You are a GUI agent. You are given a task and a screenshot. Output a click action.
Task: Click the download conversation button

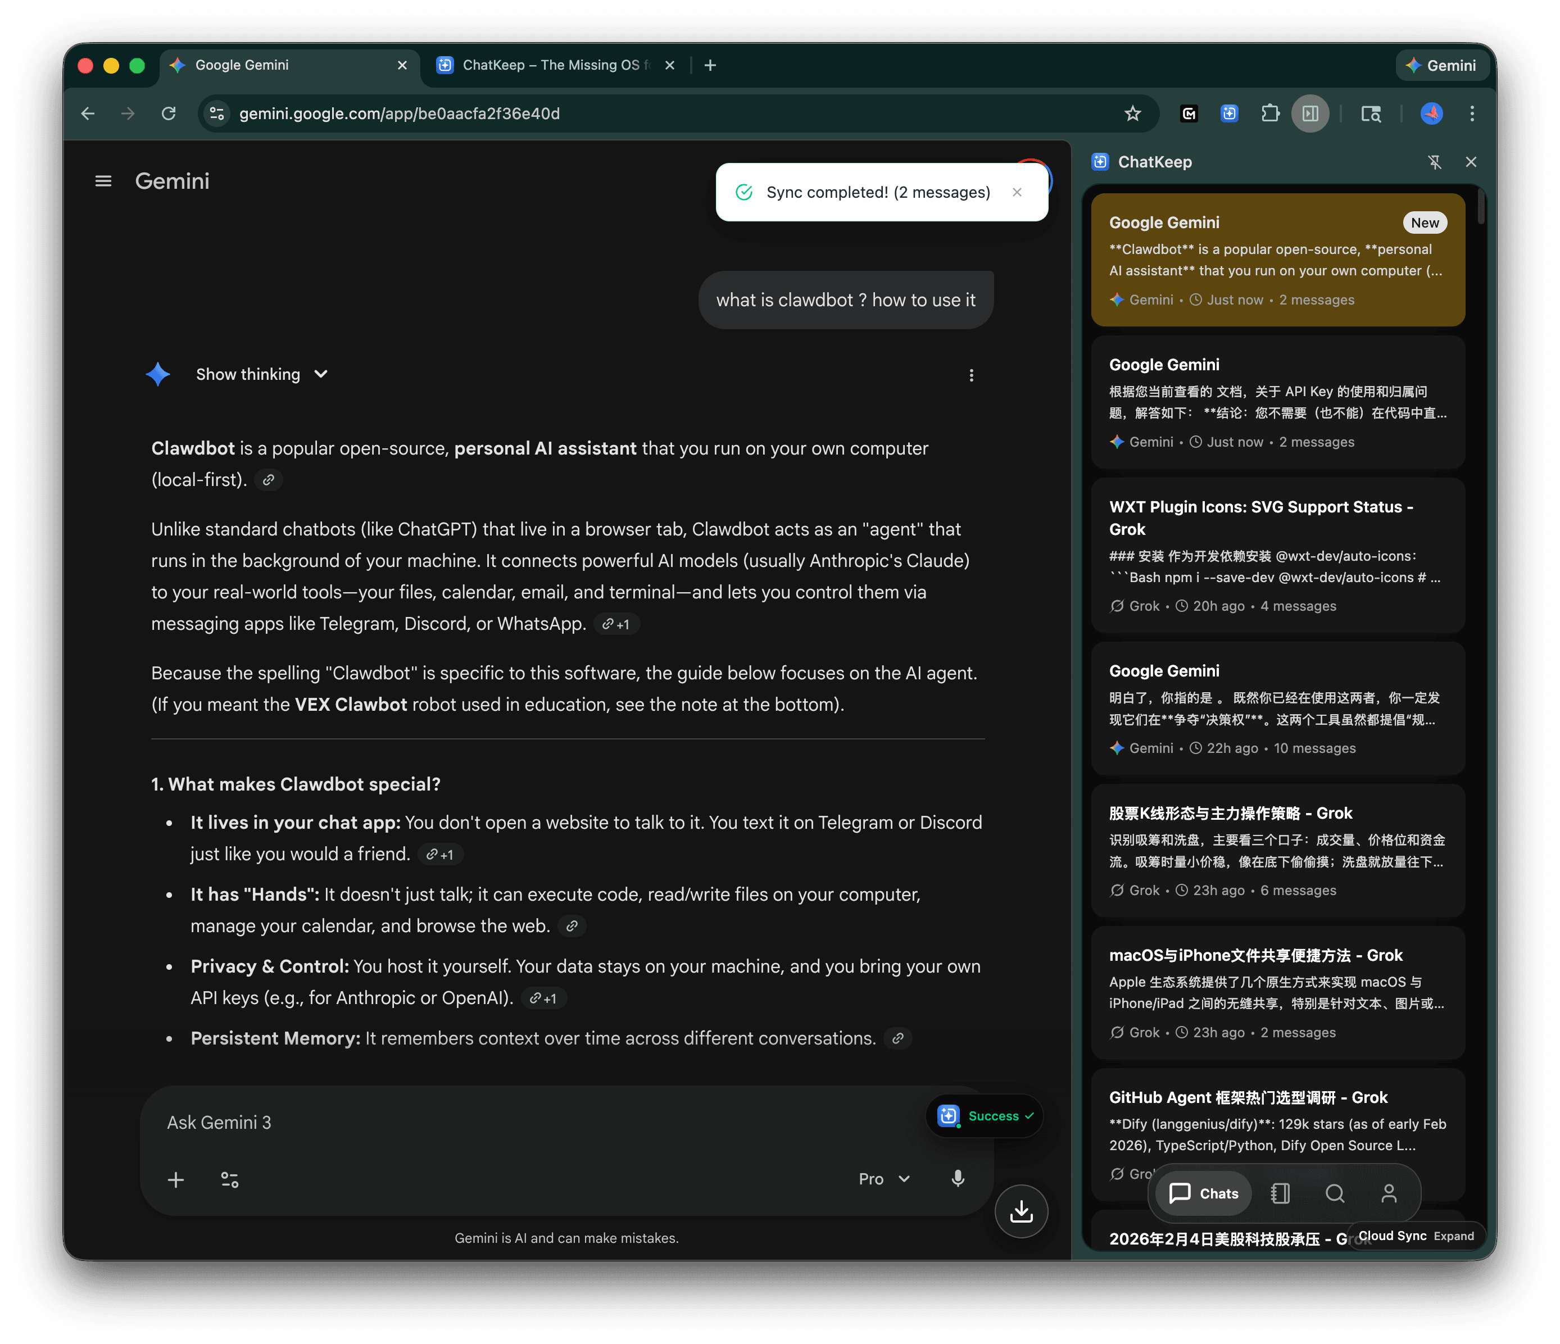coord(1021,1211)
